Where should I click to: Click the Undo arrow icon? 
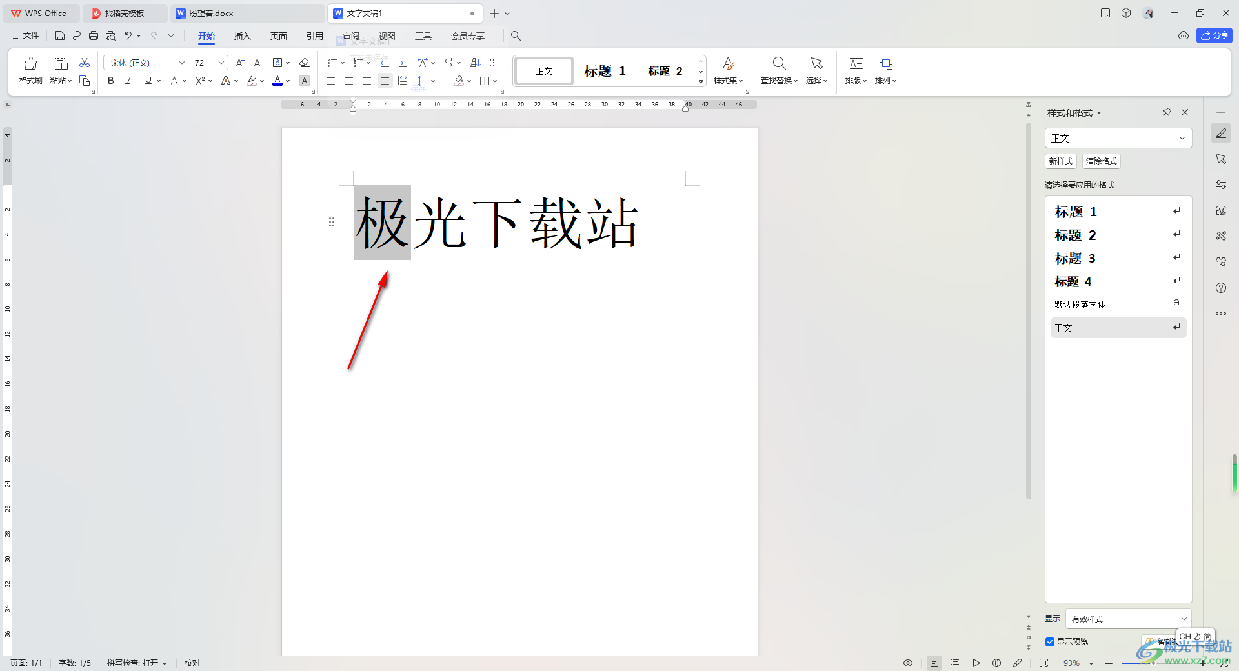point(128,35)
